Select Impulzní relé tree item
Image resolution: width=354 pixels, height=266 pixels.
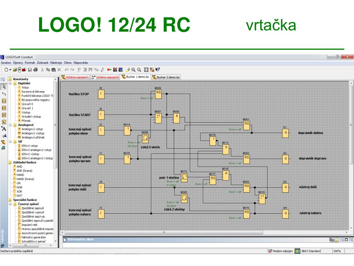point(29,225)
